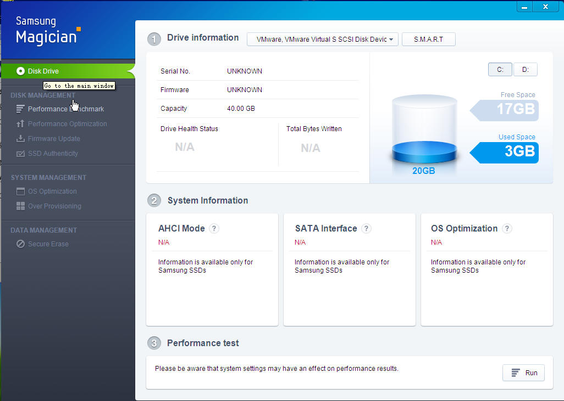Click the Performance Benchmark sidebar icon

click(x=20, y=109)
